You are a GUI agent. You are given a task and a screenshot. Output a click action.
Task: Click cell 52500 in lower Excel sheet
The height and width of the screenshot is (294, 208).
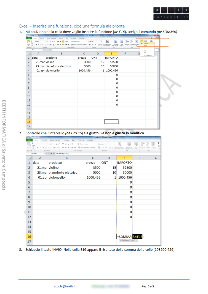coord(124,168)
